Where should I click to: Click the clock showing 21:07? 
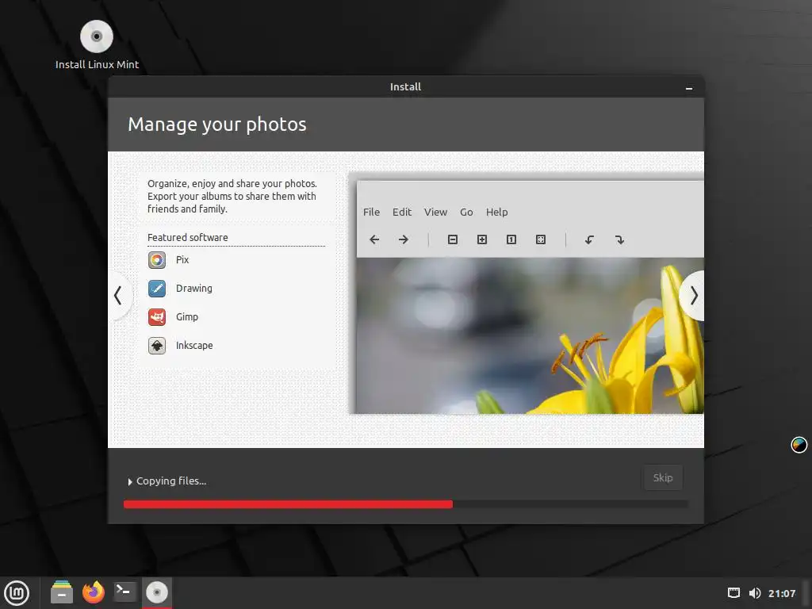(x=781, y=593)
